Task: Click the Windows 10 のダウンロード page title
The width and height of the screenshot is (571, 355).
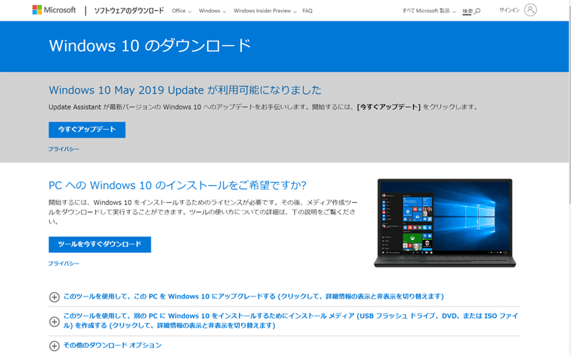Action: pyautogui.click(x=150, y=46)
